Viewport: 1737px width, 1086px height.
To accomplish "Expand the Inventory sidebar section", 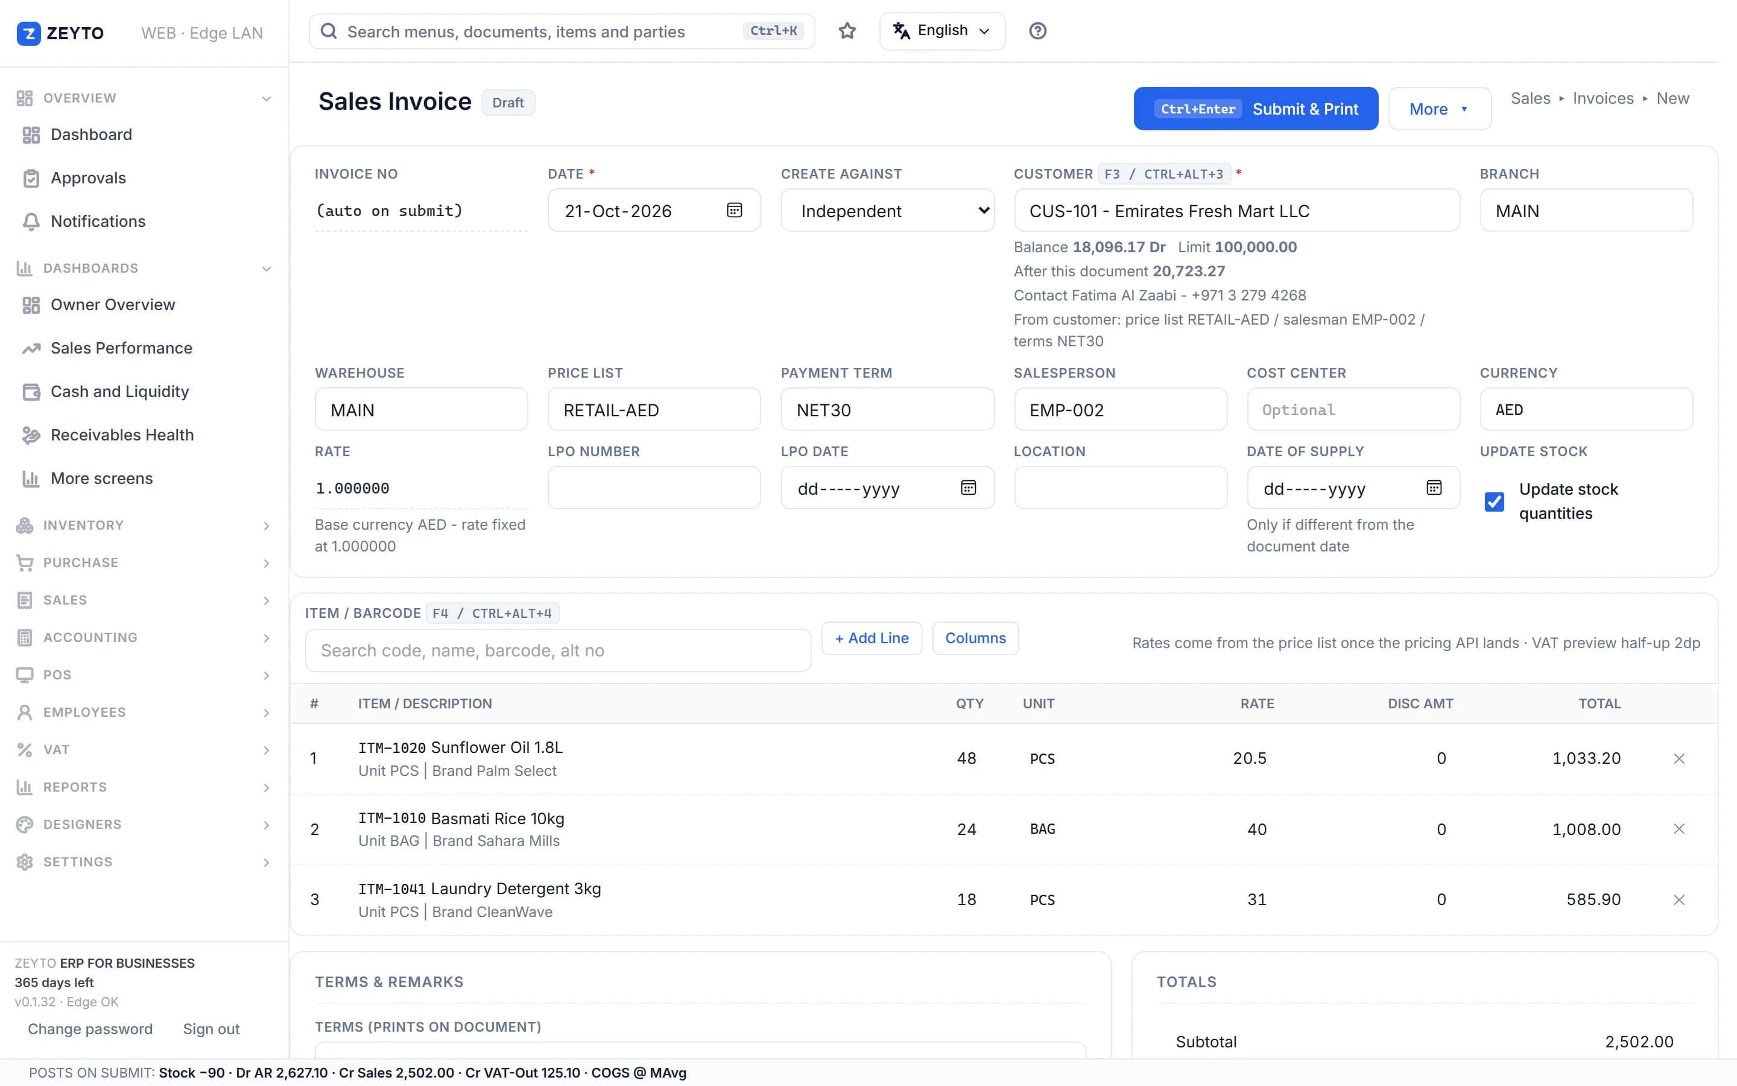I will (x=144, y=525).
